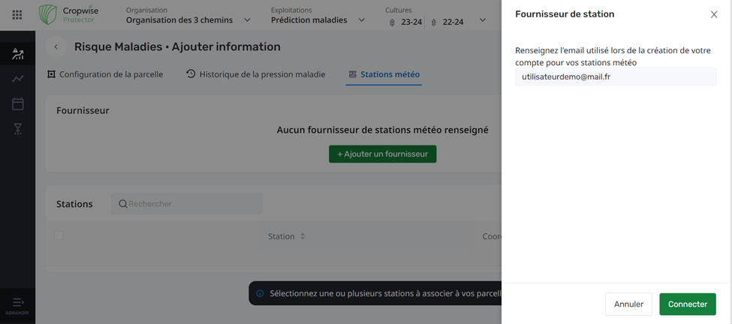Click the email address input field

pos(615,76)
